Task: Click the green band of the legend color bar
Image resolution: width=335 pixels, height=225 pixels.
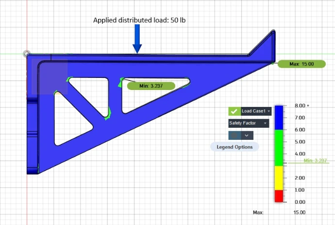Action: point(279,148)
